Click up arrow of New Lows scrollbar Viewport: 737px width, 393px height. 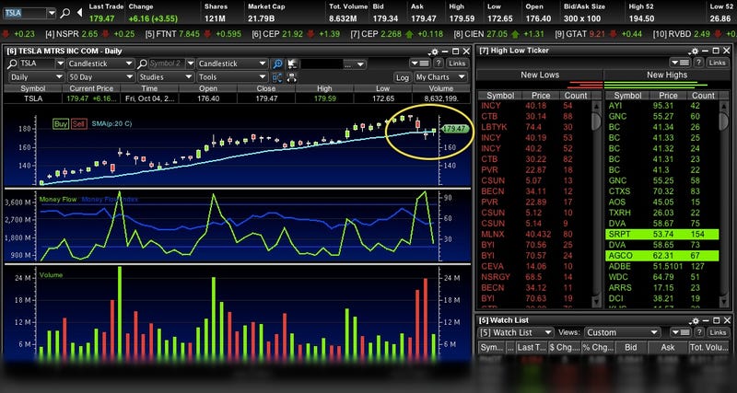click(596, 106)
